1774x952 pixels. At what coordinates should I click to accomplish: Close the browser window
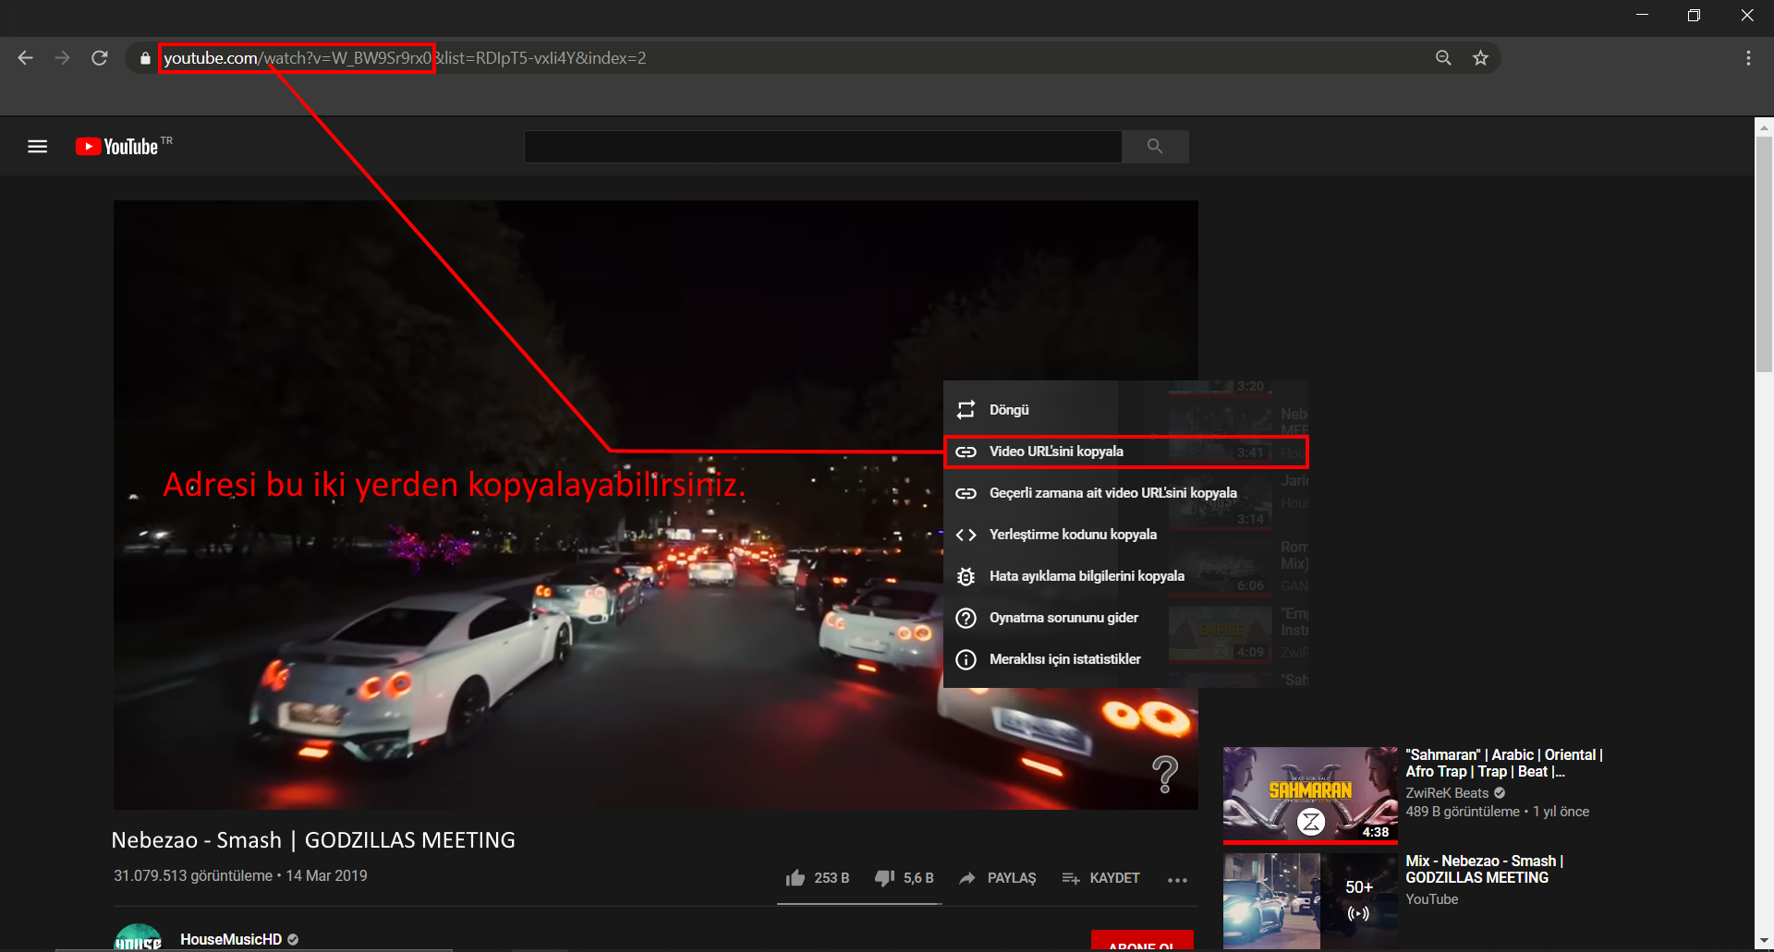tap(1746, 15)
